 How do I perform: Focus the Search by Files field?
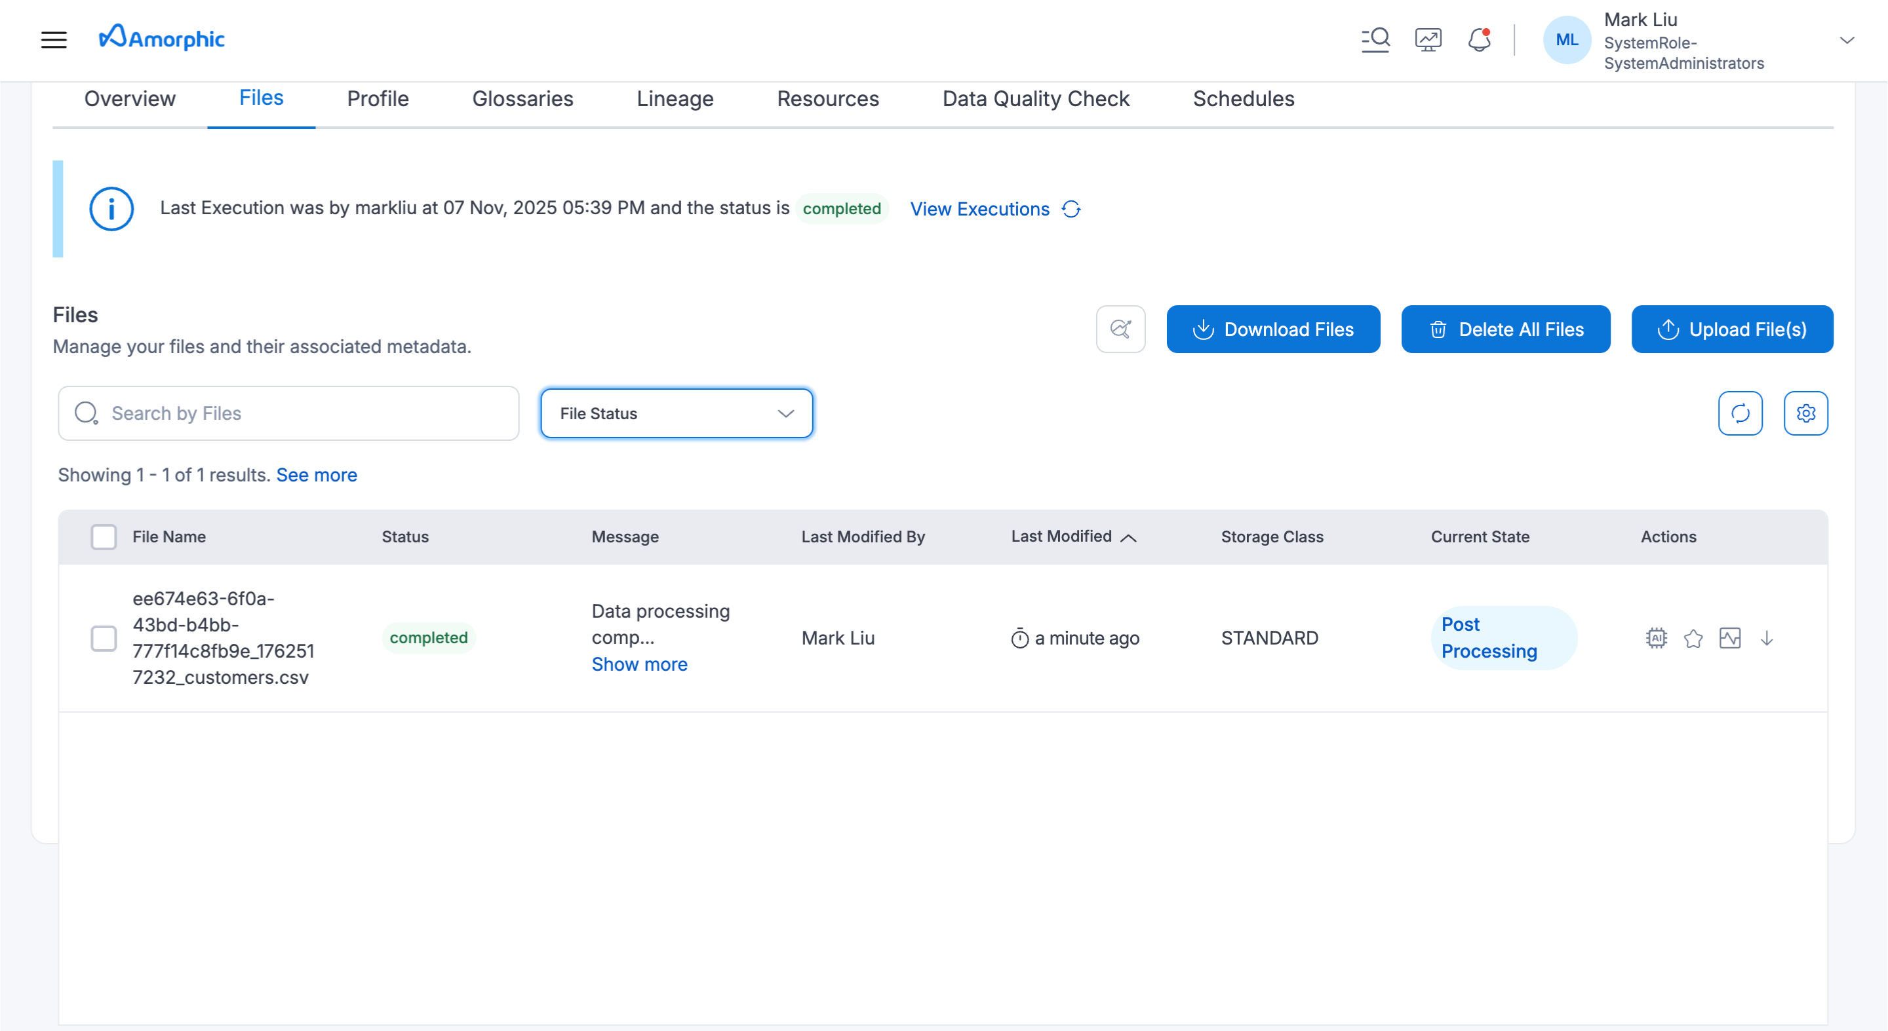(288, 414)
